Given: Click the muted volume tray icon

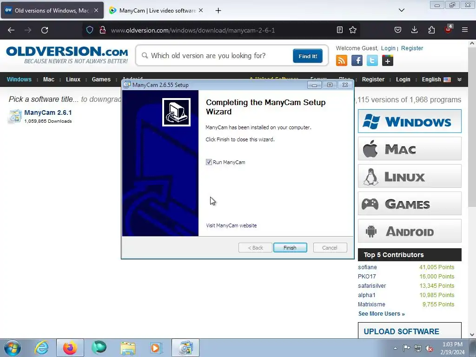Looking at the screenshot, I should click(x=429, y=348).
